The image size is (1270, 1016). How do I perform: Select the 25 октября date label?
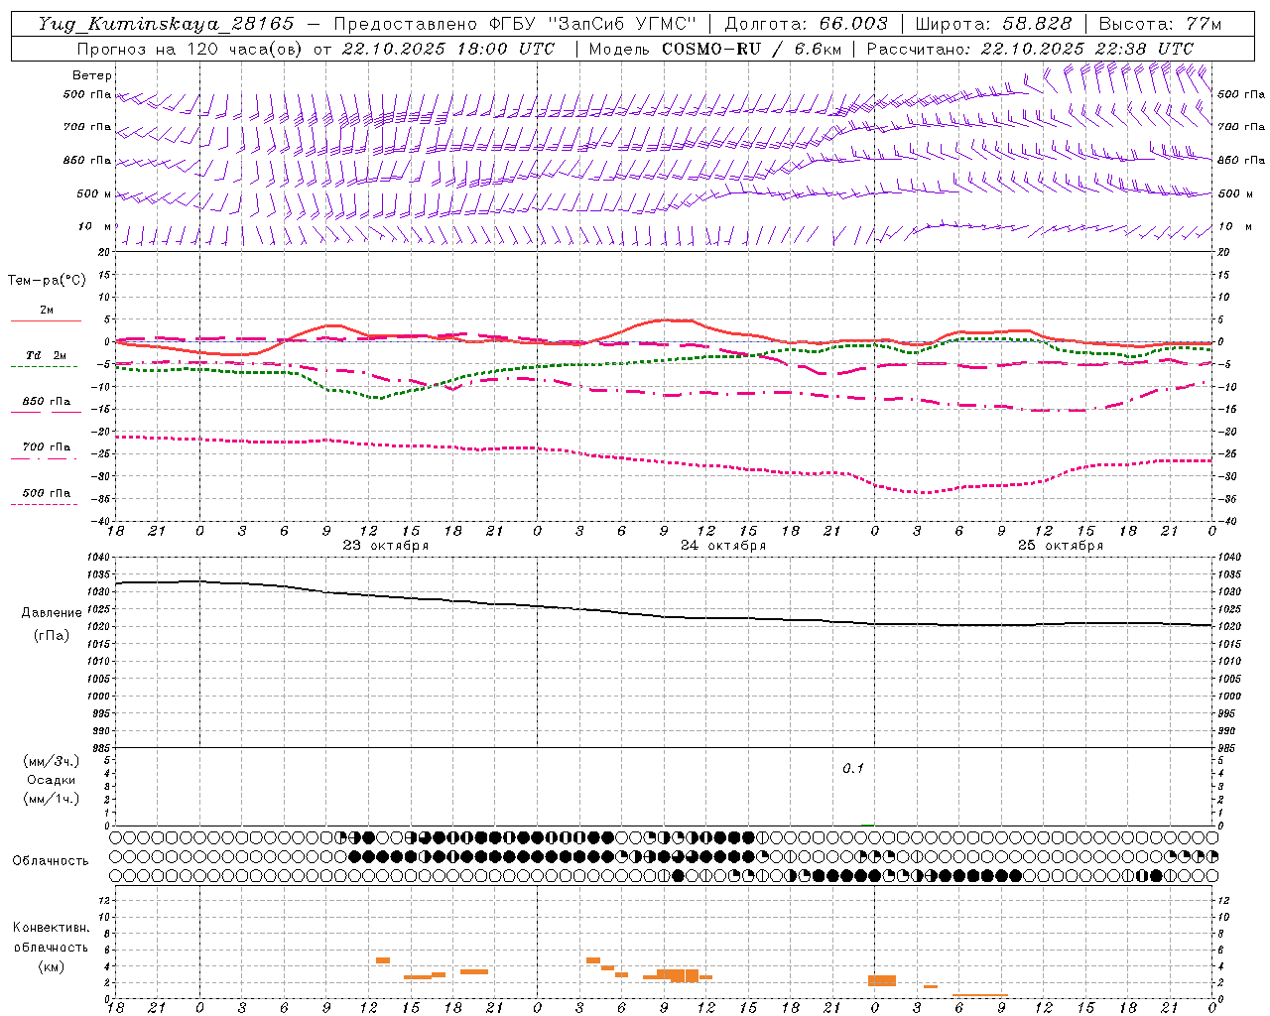(1061, 545)
